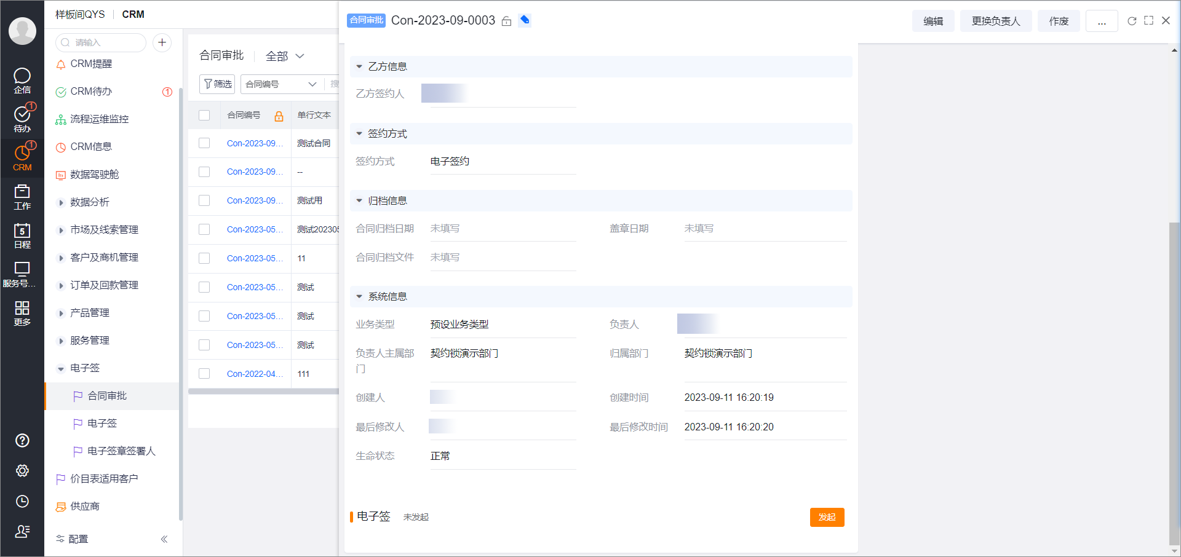This screenshot has height=557, width=1181.
Task: Click the refresh icon in detail panel
Action: coord(1131,21)
